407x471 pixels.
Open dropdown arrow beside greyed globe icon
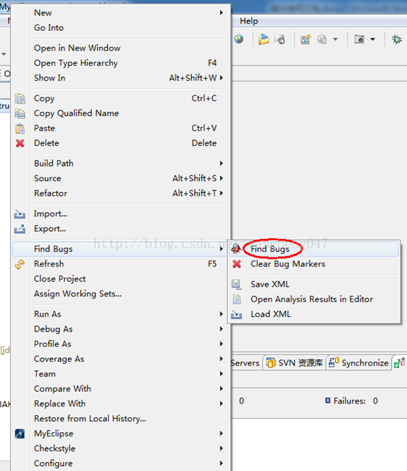click(x=335, y=40)
